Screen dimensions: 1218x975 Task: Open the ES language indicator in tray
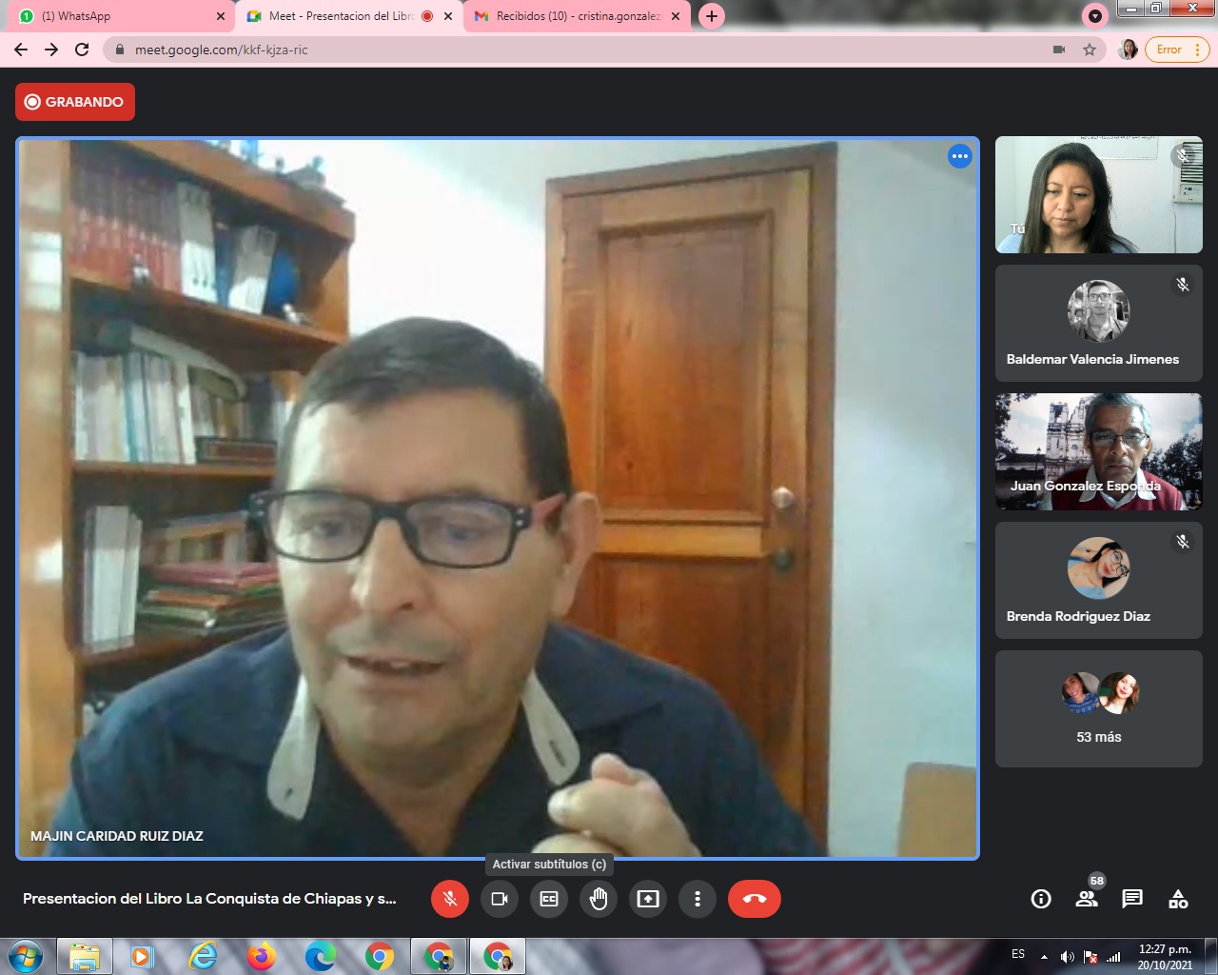point(1018,954)
